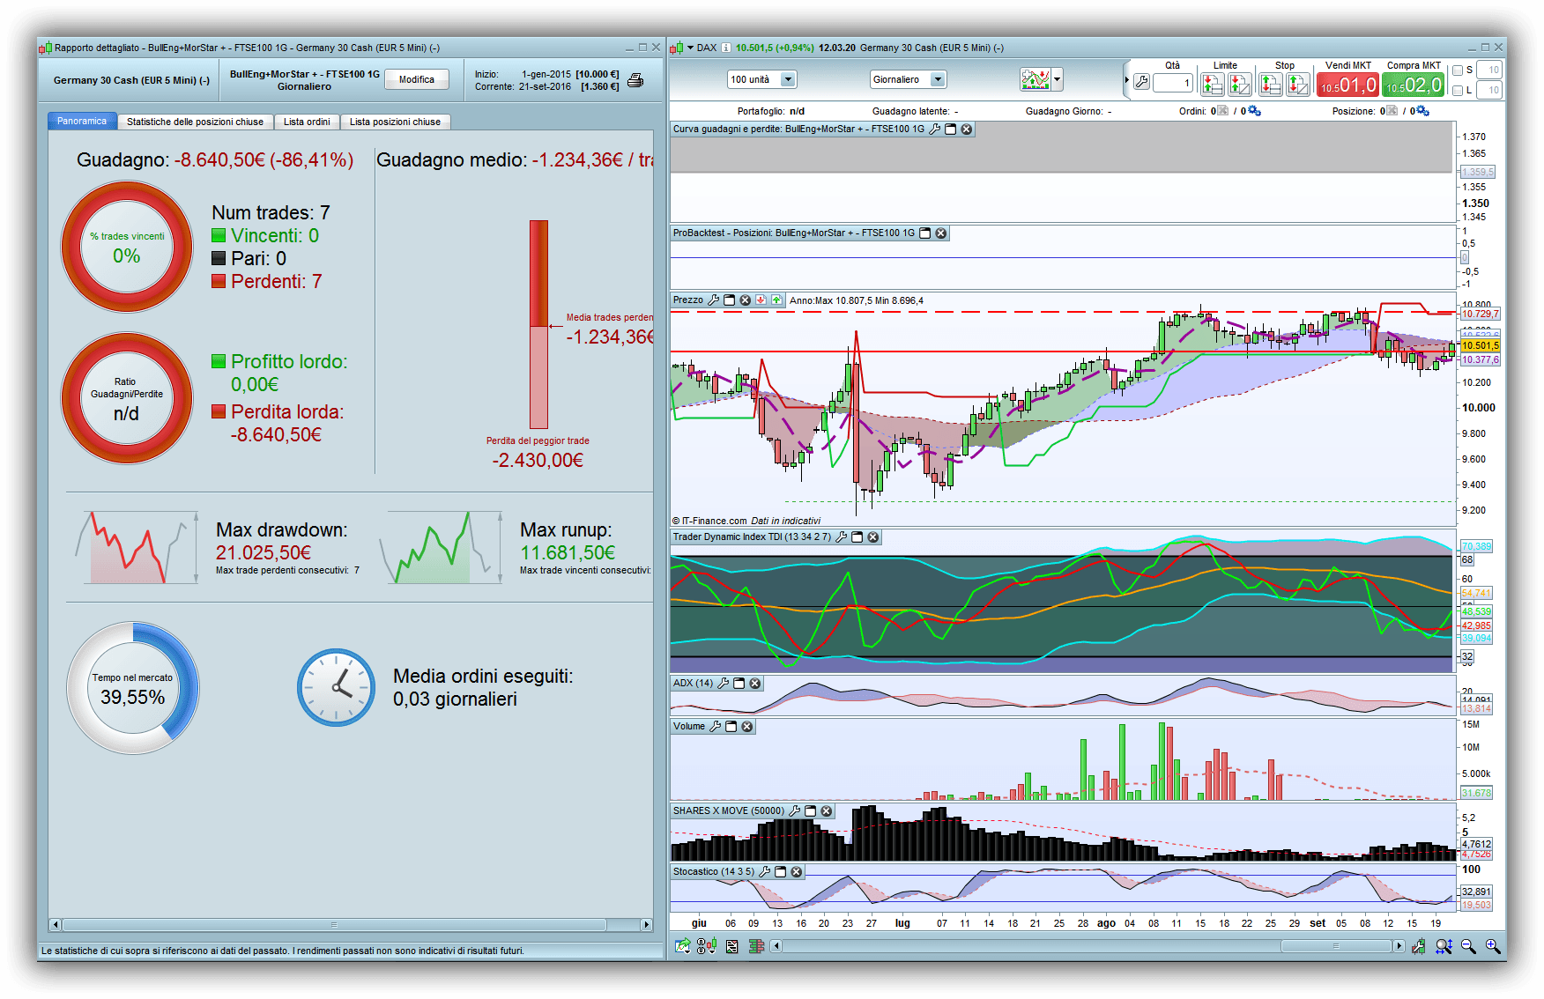This screenshot has height=999, width=1544.
Task: Zoom out the chart with minus magnifier
Action: click(x=1468, y=946)
